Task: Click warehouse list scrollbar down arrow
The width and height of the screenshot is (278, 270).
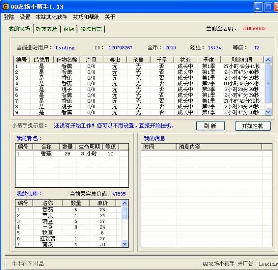Action: [125, 244]
